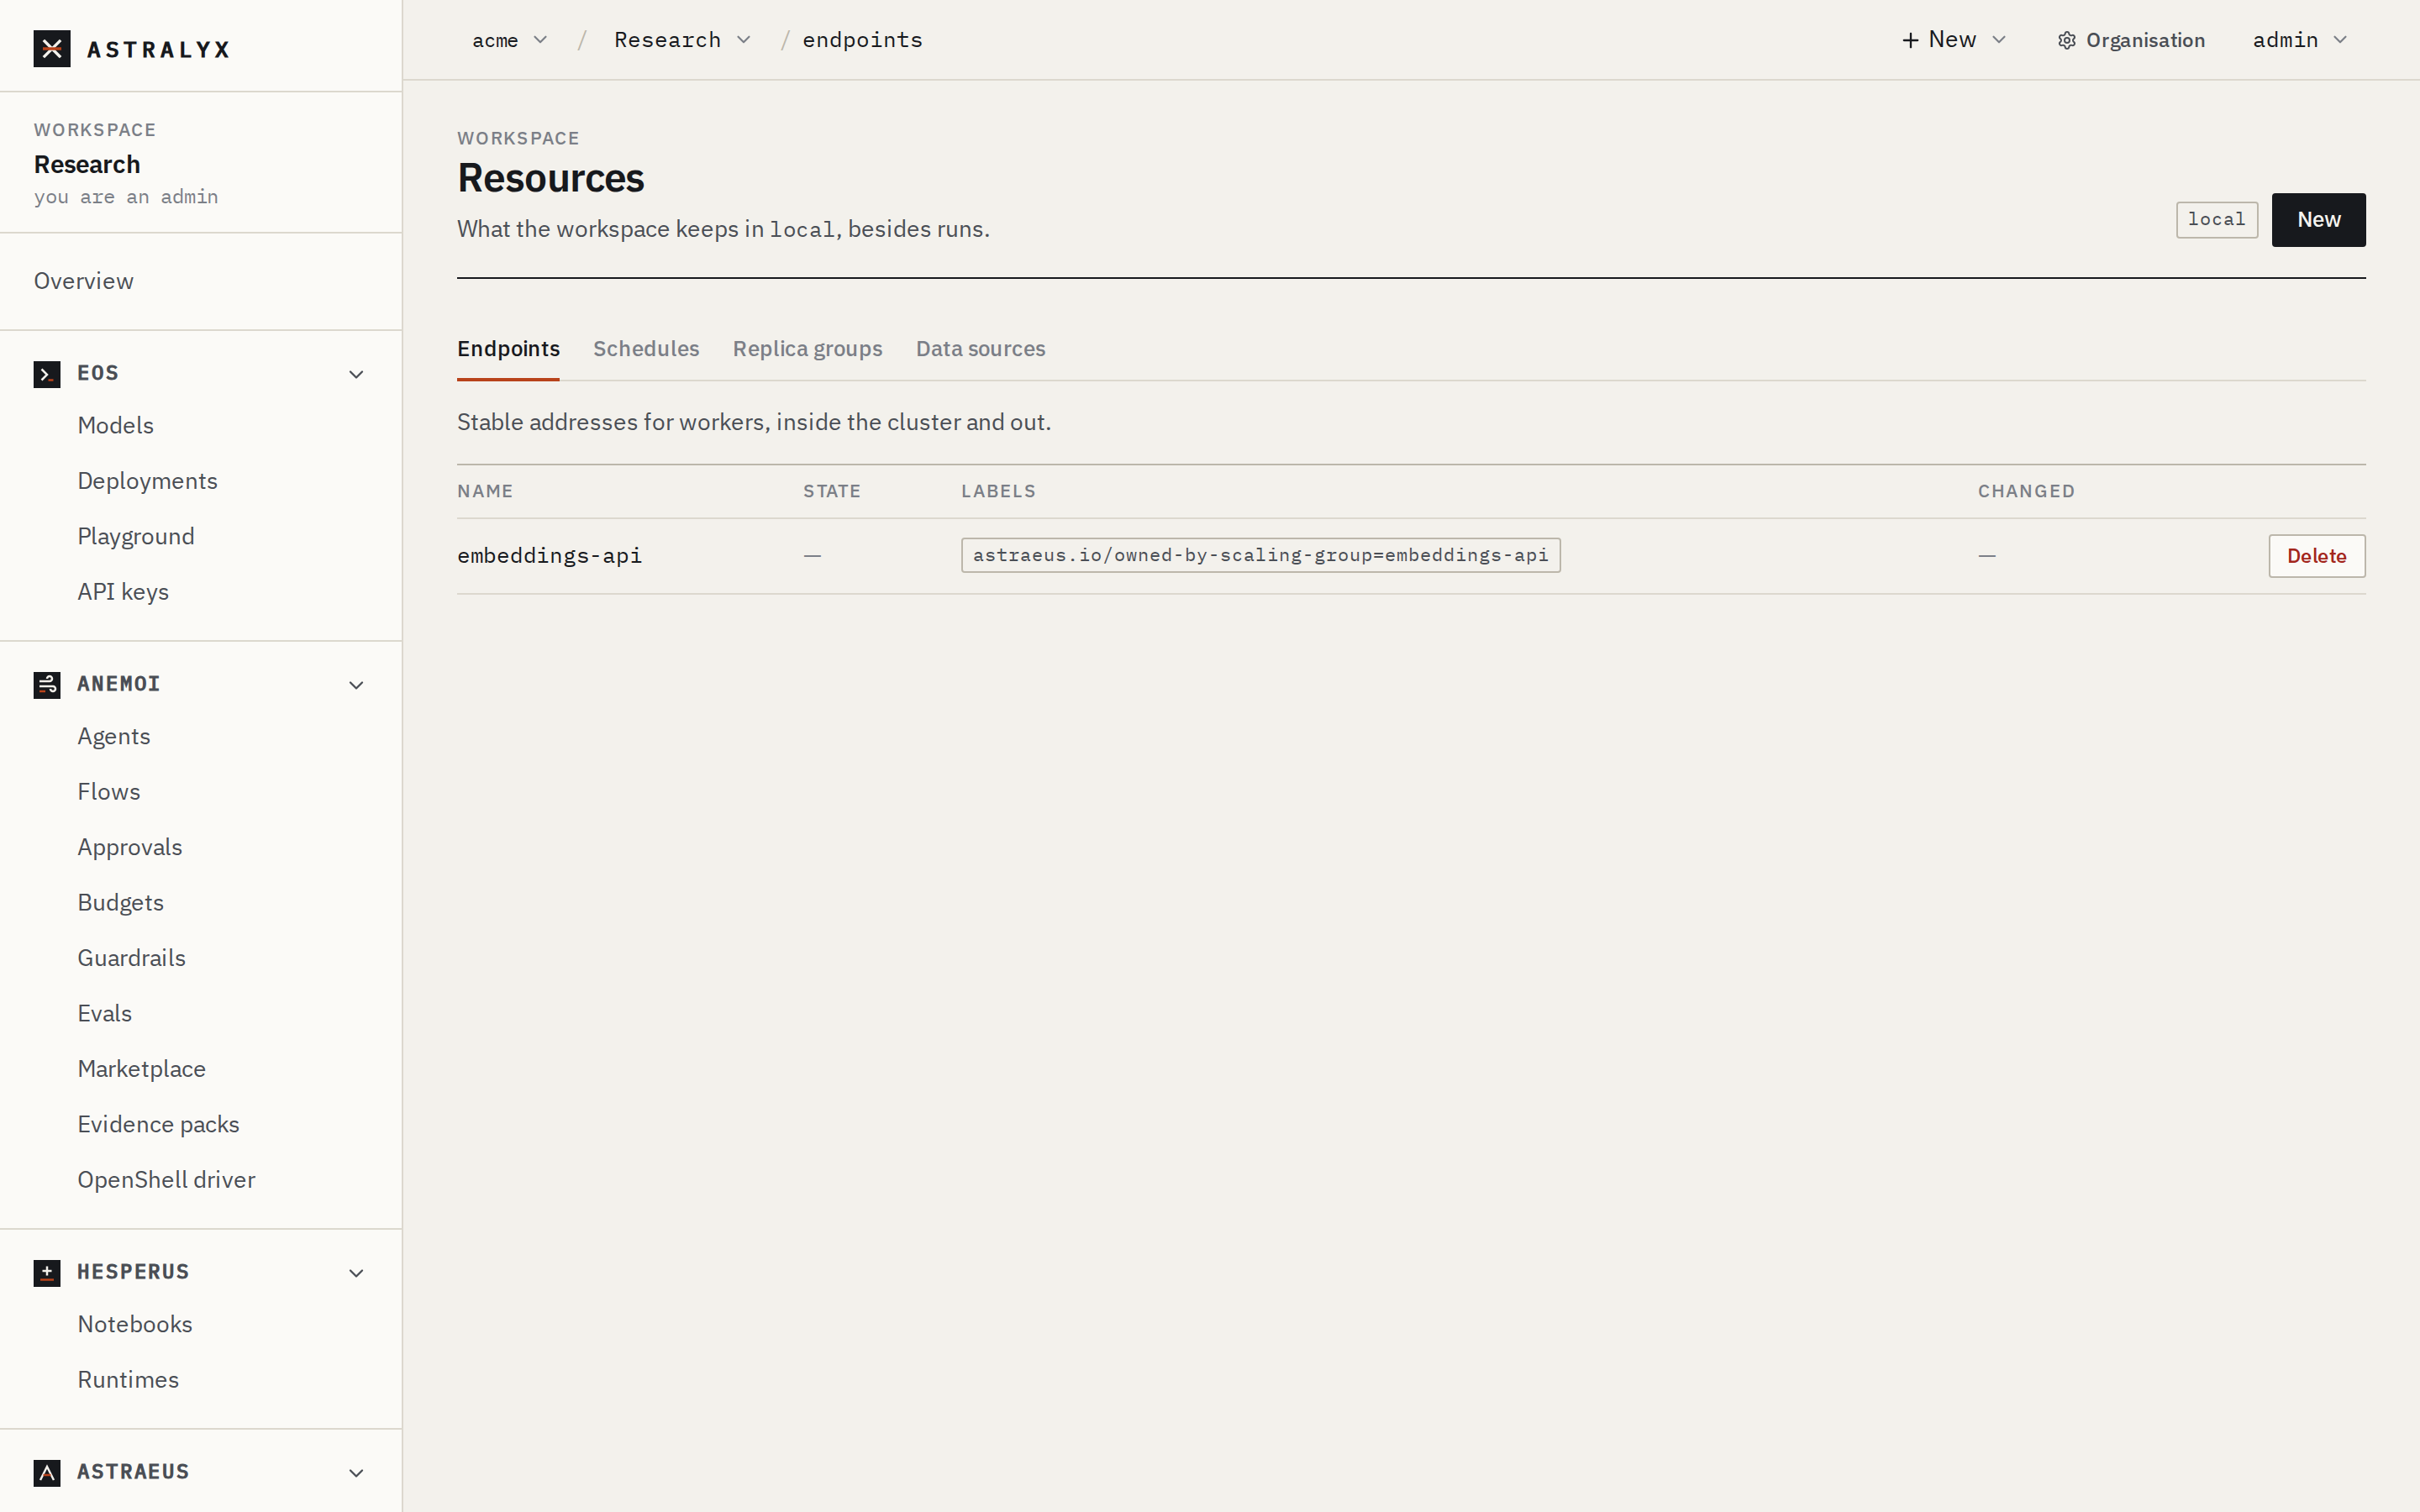Click the Organisation gear icon
This screenshot has width=2420, height=1512.
[2067, 41]
